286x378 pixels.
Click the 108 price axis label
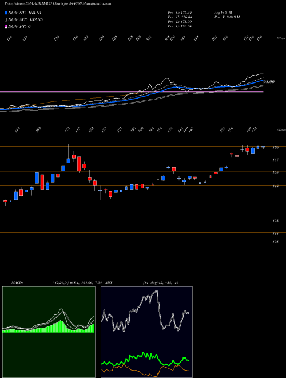(275, 242)
